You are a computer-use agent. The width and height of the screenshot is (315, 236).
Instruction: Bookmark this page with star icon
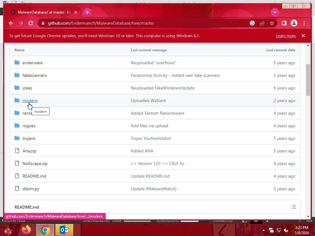[272, 23]
